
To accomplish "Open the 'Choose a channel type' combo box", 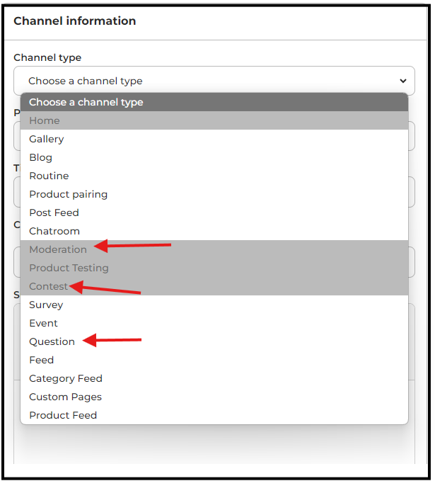I will click(214, 81).
